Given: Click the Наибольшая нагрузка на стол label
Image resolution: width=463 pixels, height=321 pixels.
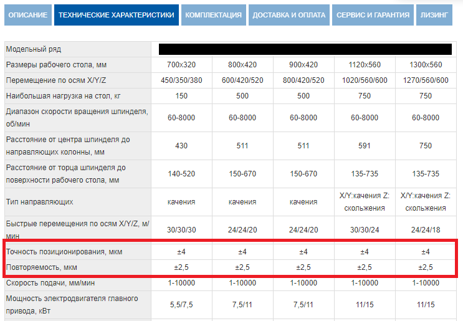Looking at the screenshot, I should point(62,96).
